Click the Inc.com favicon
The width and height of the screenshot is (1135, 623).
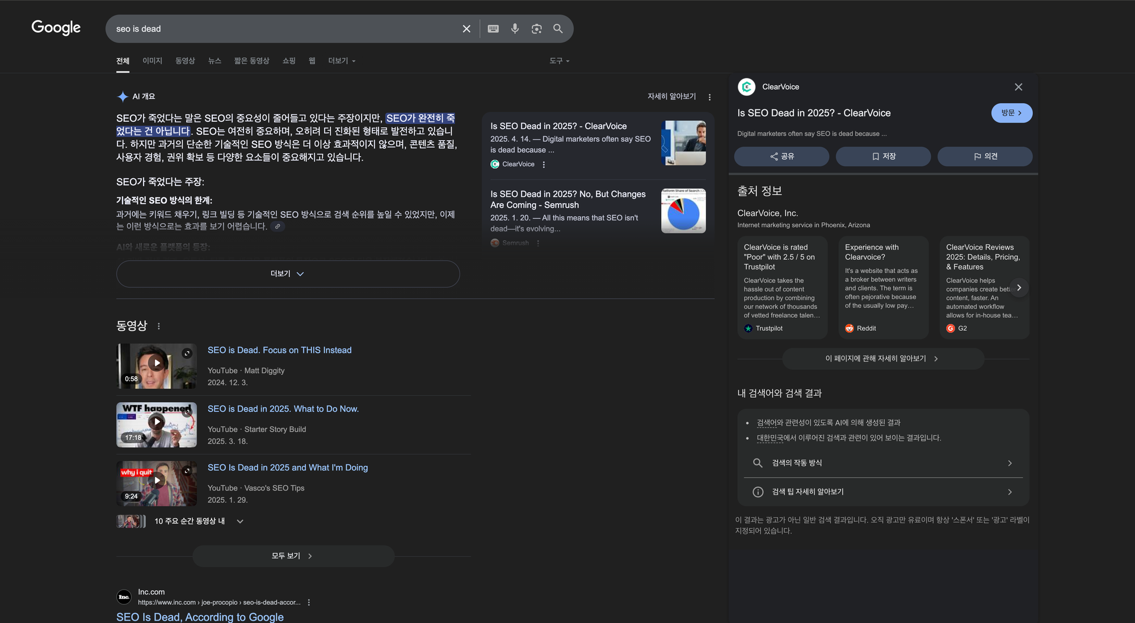pyautogui.click(x=124, y=597)
